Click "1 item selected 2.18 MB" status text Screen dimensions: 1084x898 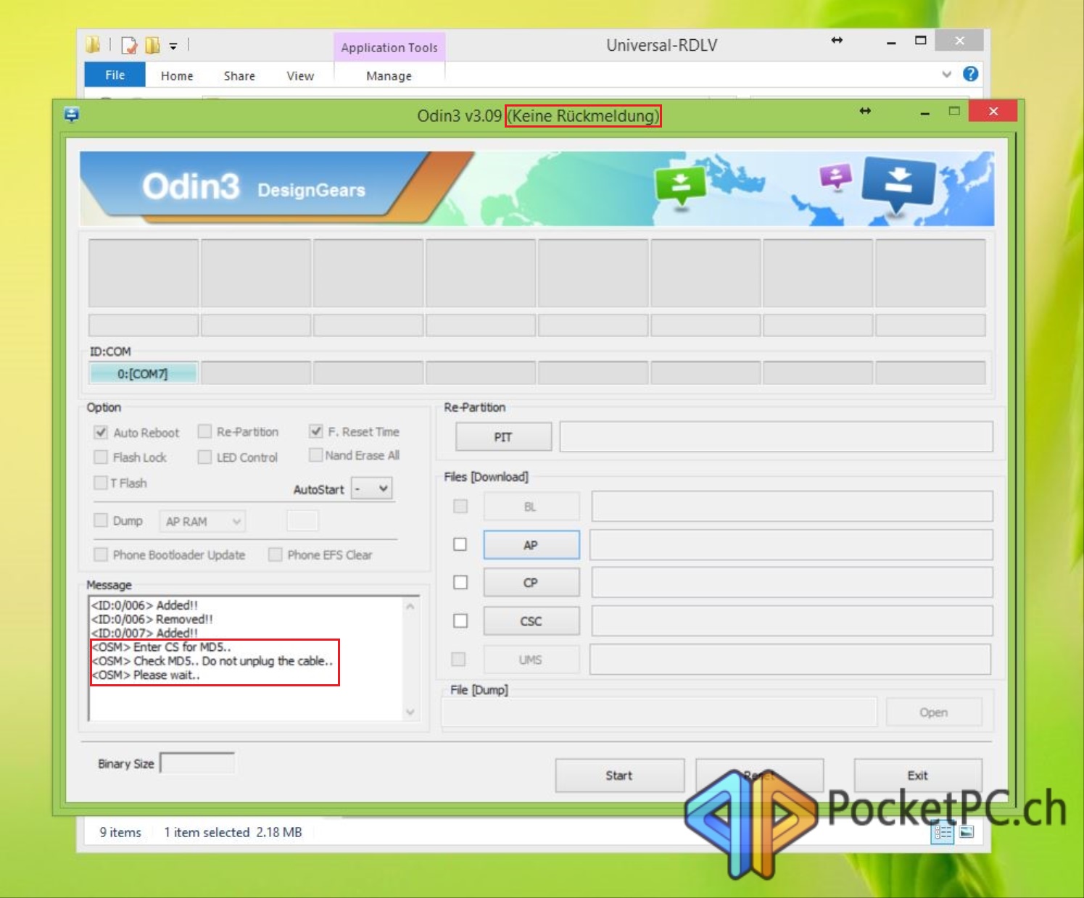click(233, 832)
